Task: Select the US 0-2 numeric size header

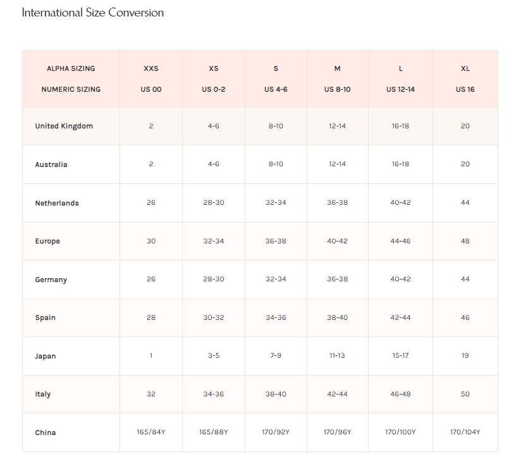Action: [x=214, y=89]
